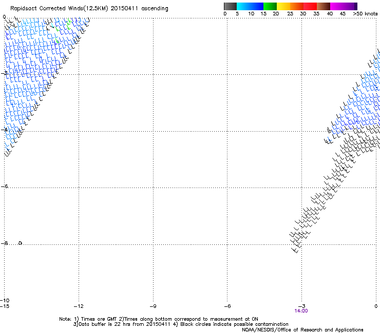Click the '-3' longitude axis label
The image size is (380, 333).
click(x=301, y=306)
